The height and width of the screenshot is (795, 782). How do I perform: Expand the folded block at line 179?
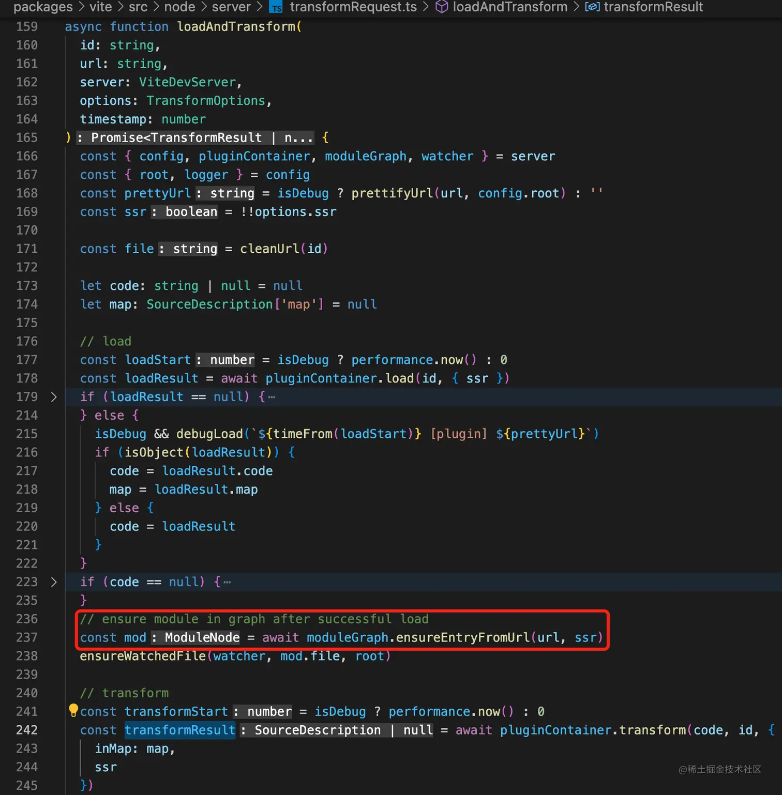point(54,397)
